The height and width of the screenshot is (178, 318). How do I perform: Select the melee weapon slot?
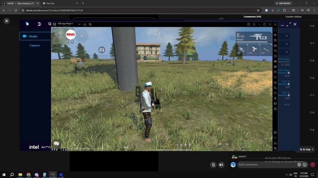click(266, 50)
